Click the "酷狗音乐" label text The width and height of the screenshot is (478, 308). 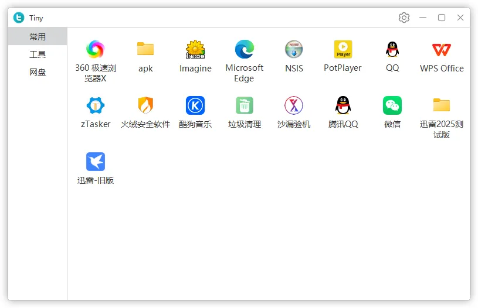point(195,124)
